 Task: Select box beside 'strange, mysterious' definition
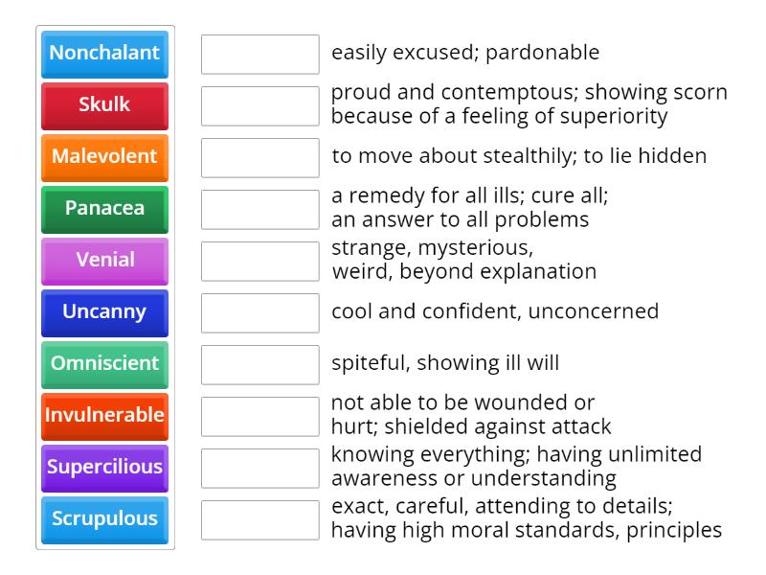(259, 261)
